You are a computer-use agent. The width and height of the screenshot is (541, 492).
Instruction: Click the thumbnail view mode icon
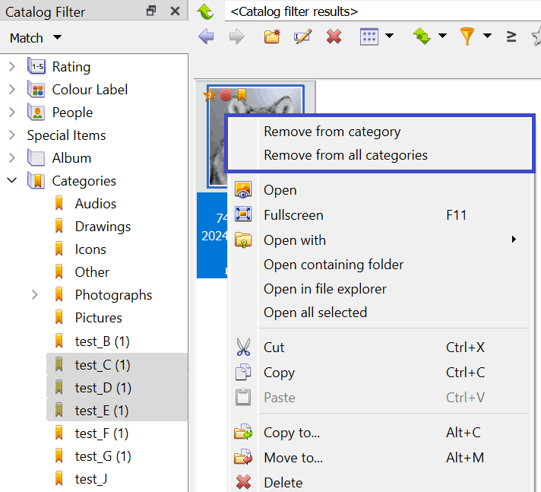coord(369,37)
